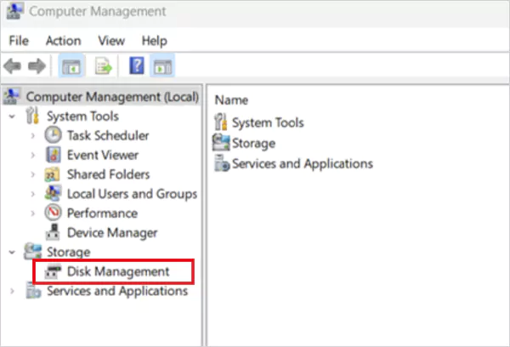Select Task Scheduler label in the tree
Image resolution: width=510 pixels, height=347 pixels.
click(108, 135)
